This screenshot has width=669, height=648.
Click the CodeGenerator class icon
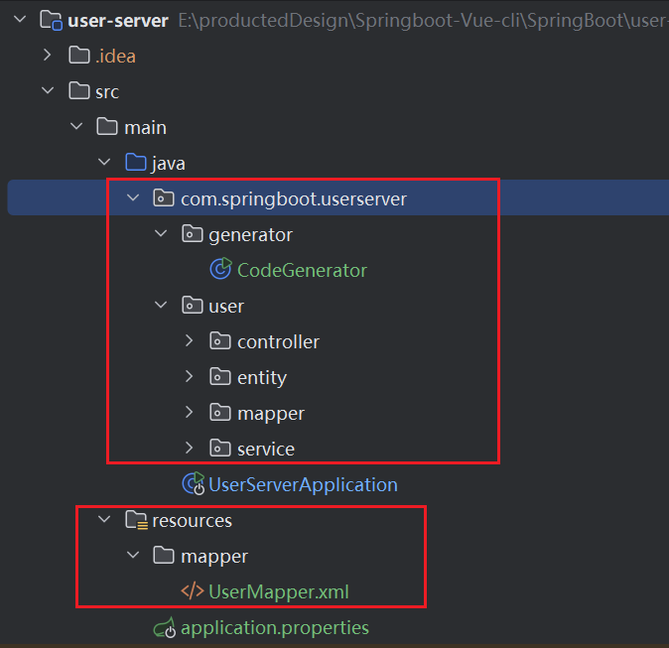[x=220, y=270]
